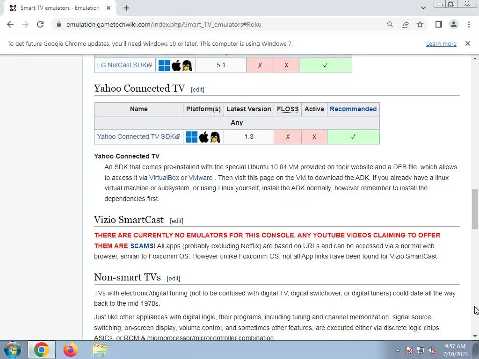Dismiss the Chrome update notification bar
Image resolution: width=479 pixels, height=359 pixels.
point(467,43)
